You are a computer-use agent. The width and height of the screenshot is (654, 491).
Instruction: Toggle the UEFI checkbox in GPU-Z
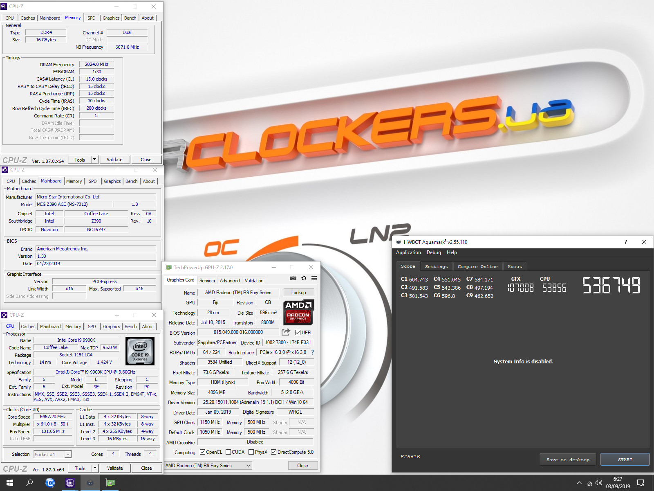click(x=298, y=333)
